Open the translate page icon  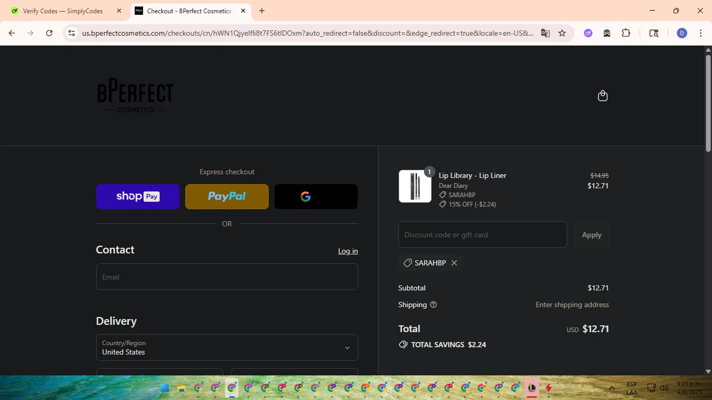click(545, 33)
